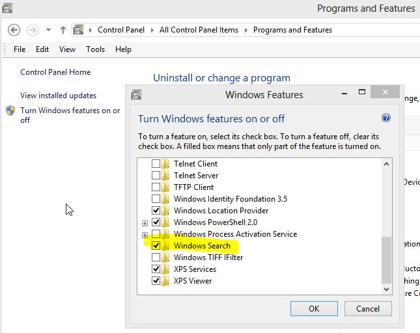
Task: Click the Windows Features help question-mark icon
Action: [x=385, y=118]
